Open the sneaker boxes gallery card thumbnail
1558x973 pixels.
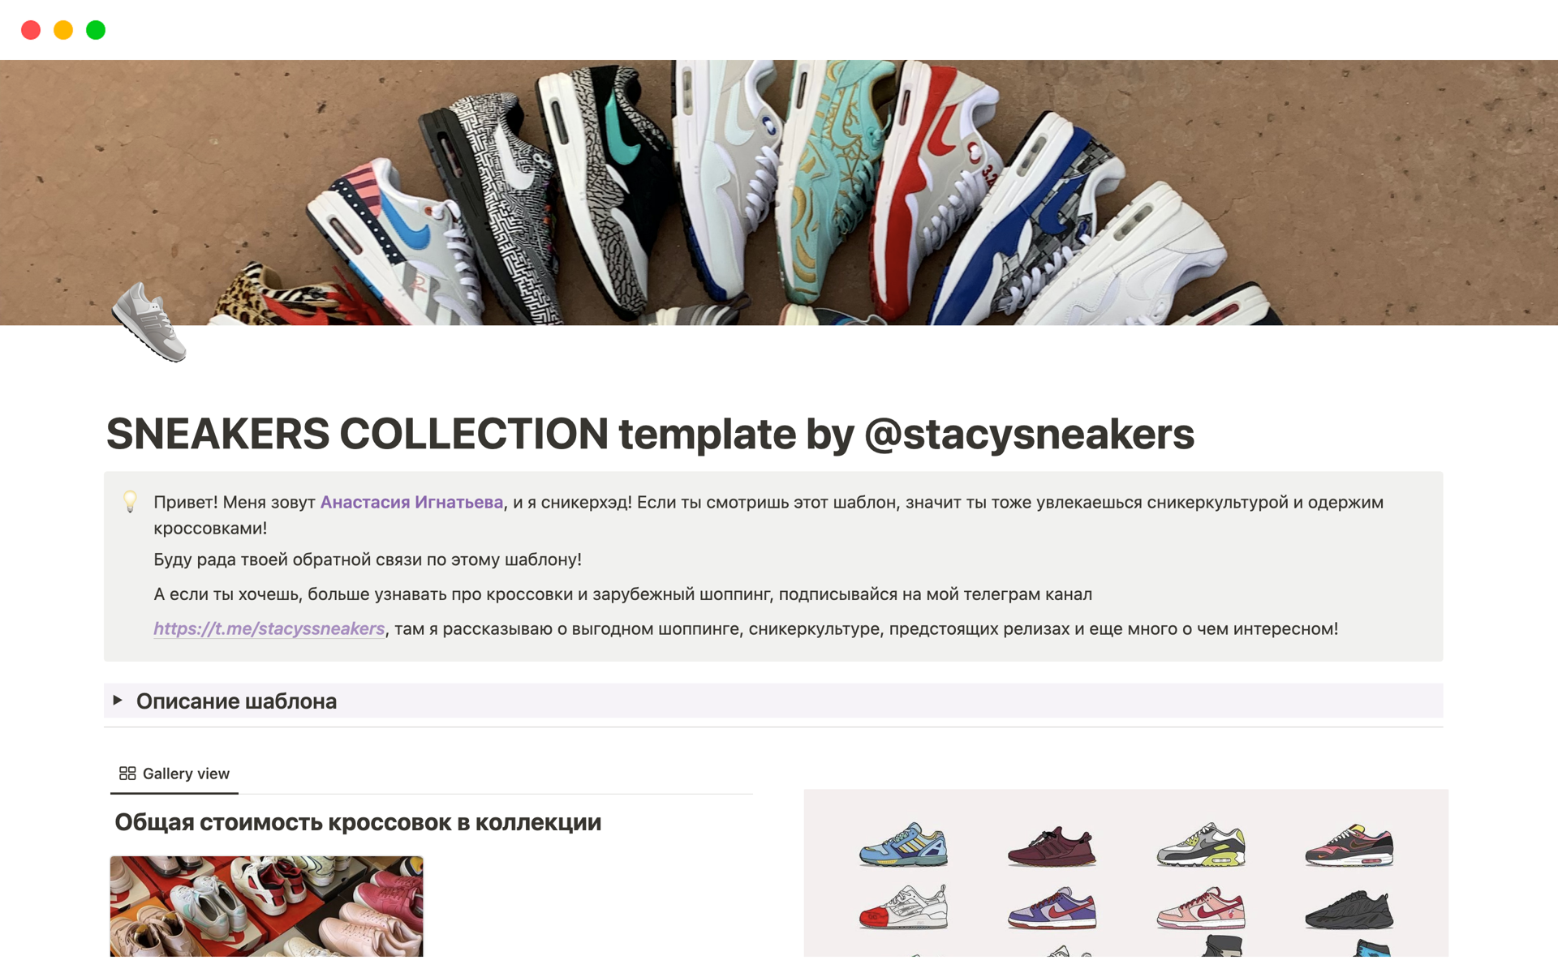click(267, 907)
